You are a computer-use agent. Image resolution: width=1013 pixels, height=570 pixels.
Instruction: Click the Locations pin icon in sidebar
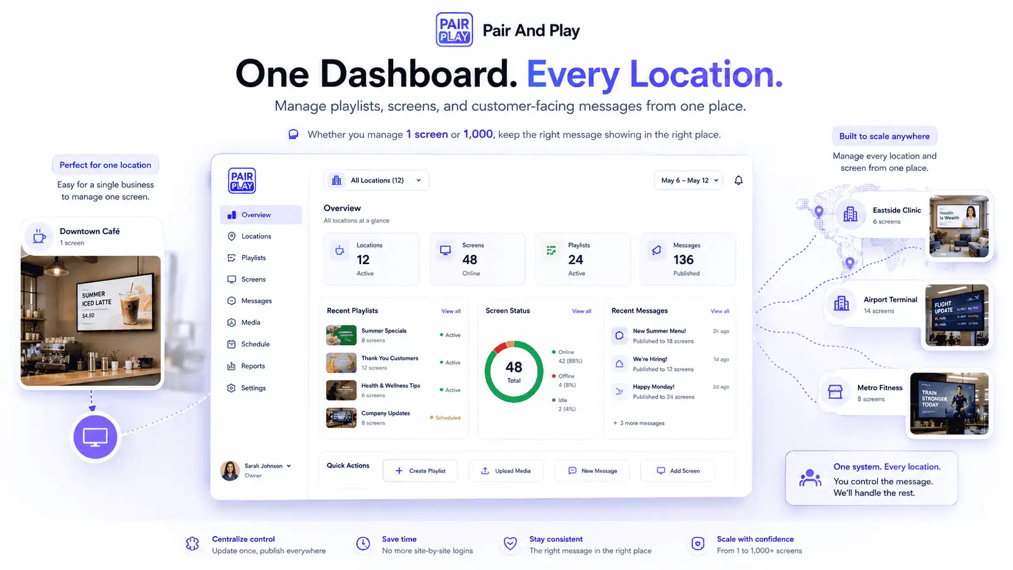(x=231, y=236)
